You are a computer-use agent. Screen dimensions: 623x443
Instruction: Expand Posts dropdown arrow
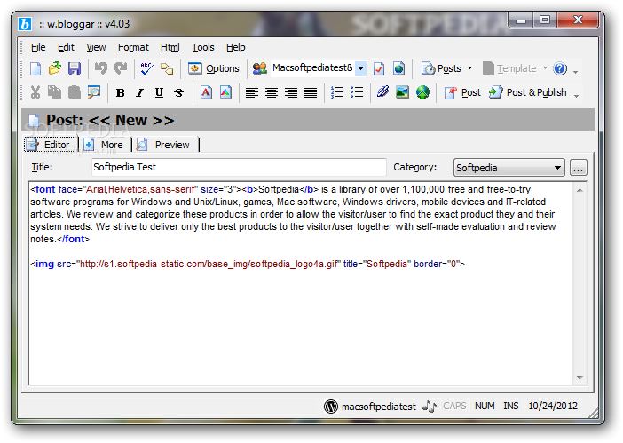coord(470,68)
